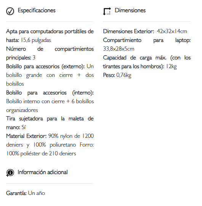The height and width of the screenshot is (206, 202).
Task: Click the Dimensiones Exterior label
Action: [x=128, y=31]
